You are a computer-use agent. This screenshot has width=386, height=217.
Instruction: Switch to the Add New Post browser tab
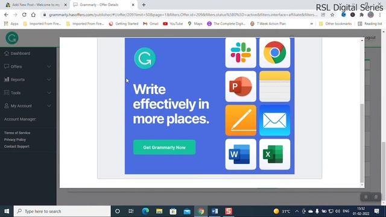click(36, 5)
